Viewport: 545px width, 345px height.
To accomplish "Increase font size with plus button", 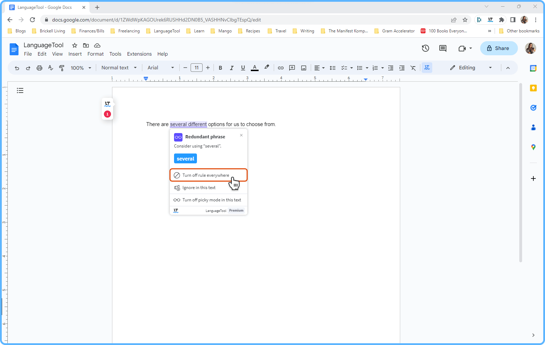I will pos(208,68).
